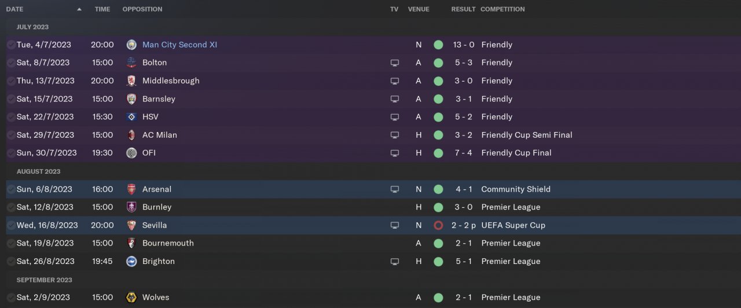Click the AC Milan club badge
Screen dimensions: 741x308
pos(131,135)
